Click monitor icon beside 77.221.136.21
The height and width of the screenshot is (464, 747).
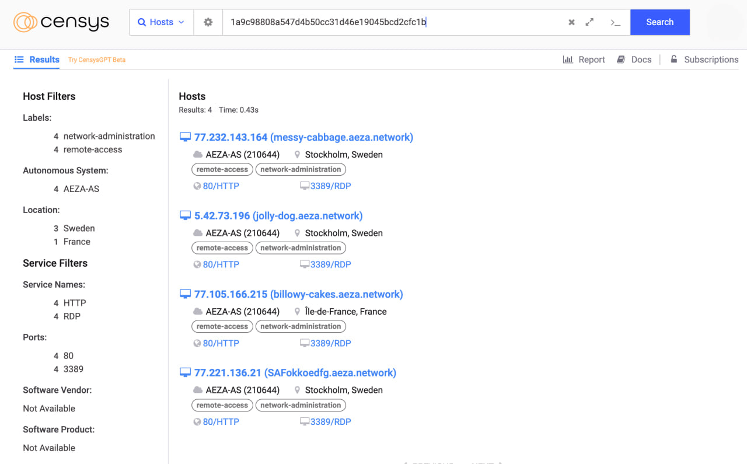[x=185, y=372]
